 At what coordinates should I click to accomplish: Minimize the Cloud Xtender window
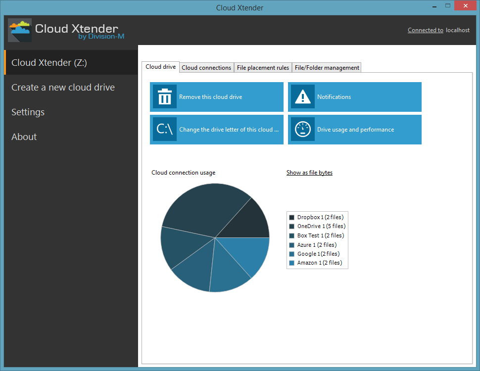pos(434,6)
